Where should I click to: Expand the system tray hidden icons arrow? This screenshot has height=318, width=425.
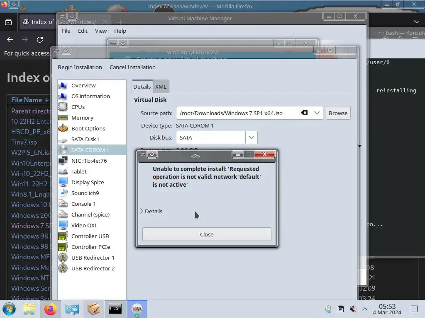tap(365, 309)
